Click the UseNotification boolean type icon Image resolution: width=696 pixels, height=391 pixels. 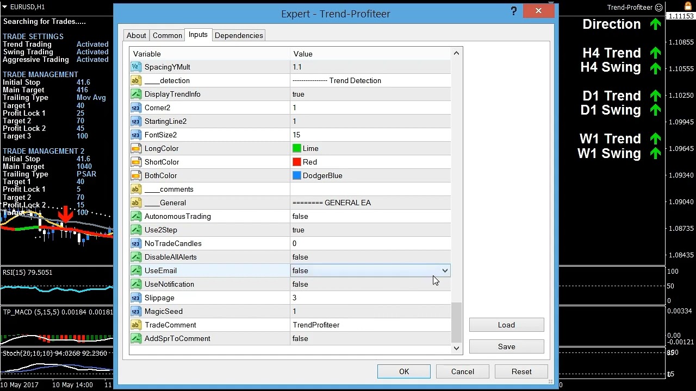136,284
